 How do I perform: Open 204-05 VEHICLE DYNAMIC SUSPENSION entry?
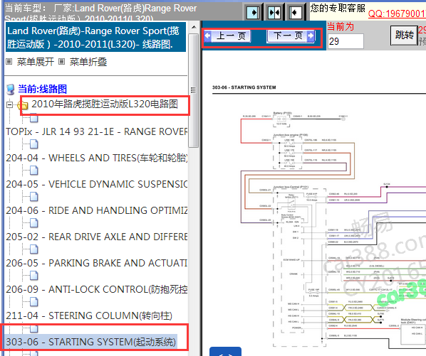pyautogui.click(x=97, y=184)
